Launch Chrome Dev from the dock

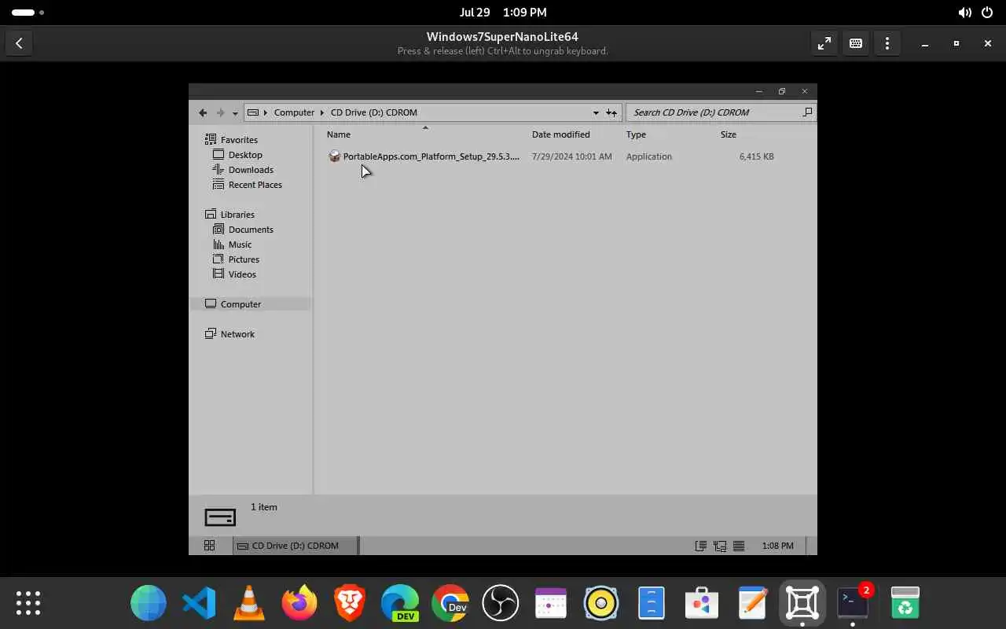coord(450,603)
